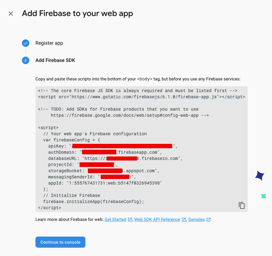Click the step 2 number circle

coord(26,60)
